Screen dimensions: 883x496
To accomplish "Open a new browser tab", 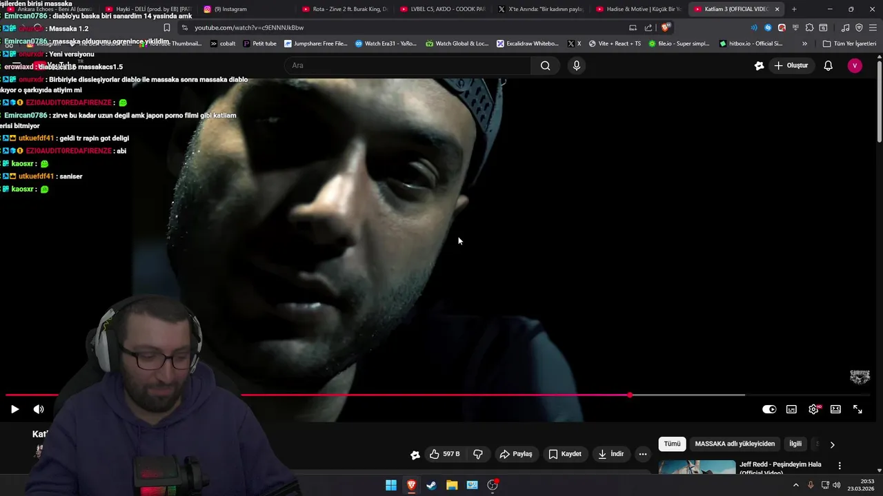I will (794, 9).
